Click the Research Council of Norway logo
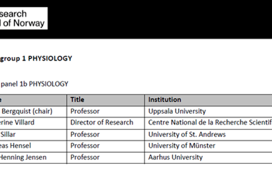Viewport: 272px width, 181px height. tap(23, 18)
